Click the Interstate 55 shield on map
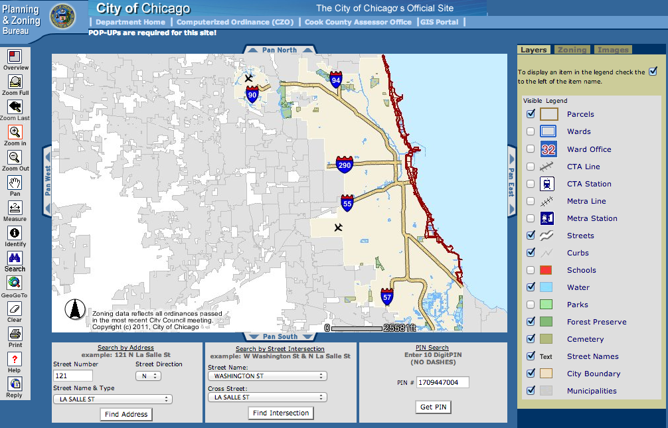Viewport: 668px width, 428px height. click(347, 203)
